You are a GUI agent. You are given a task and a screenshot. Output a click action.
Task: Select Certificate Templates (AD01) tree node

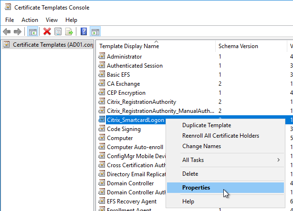48,45
